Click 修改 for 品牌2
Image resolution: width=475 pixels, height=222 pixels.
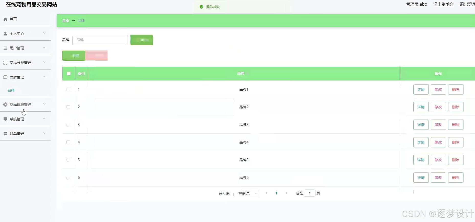pos(438,107)
